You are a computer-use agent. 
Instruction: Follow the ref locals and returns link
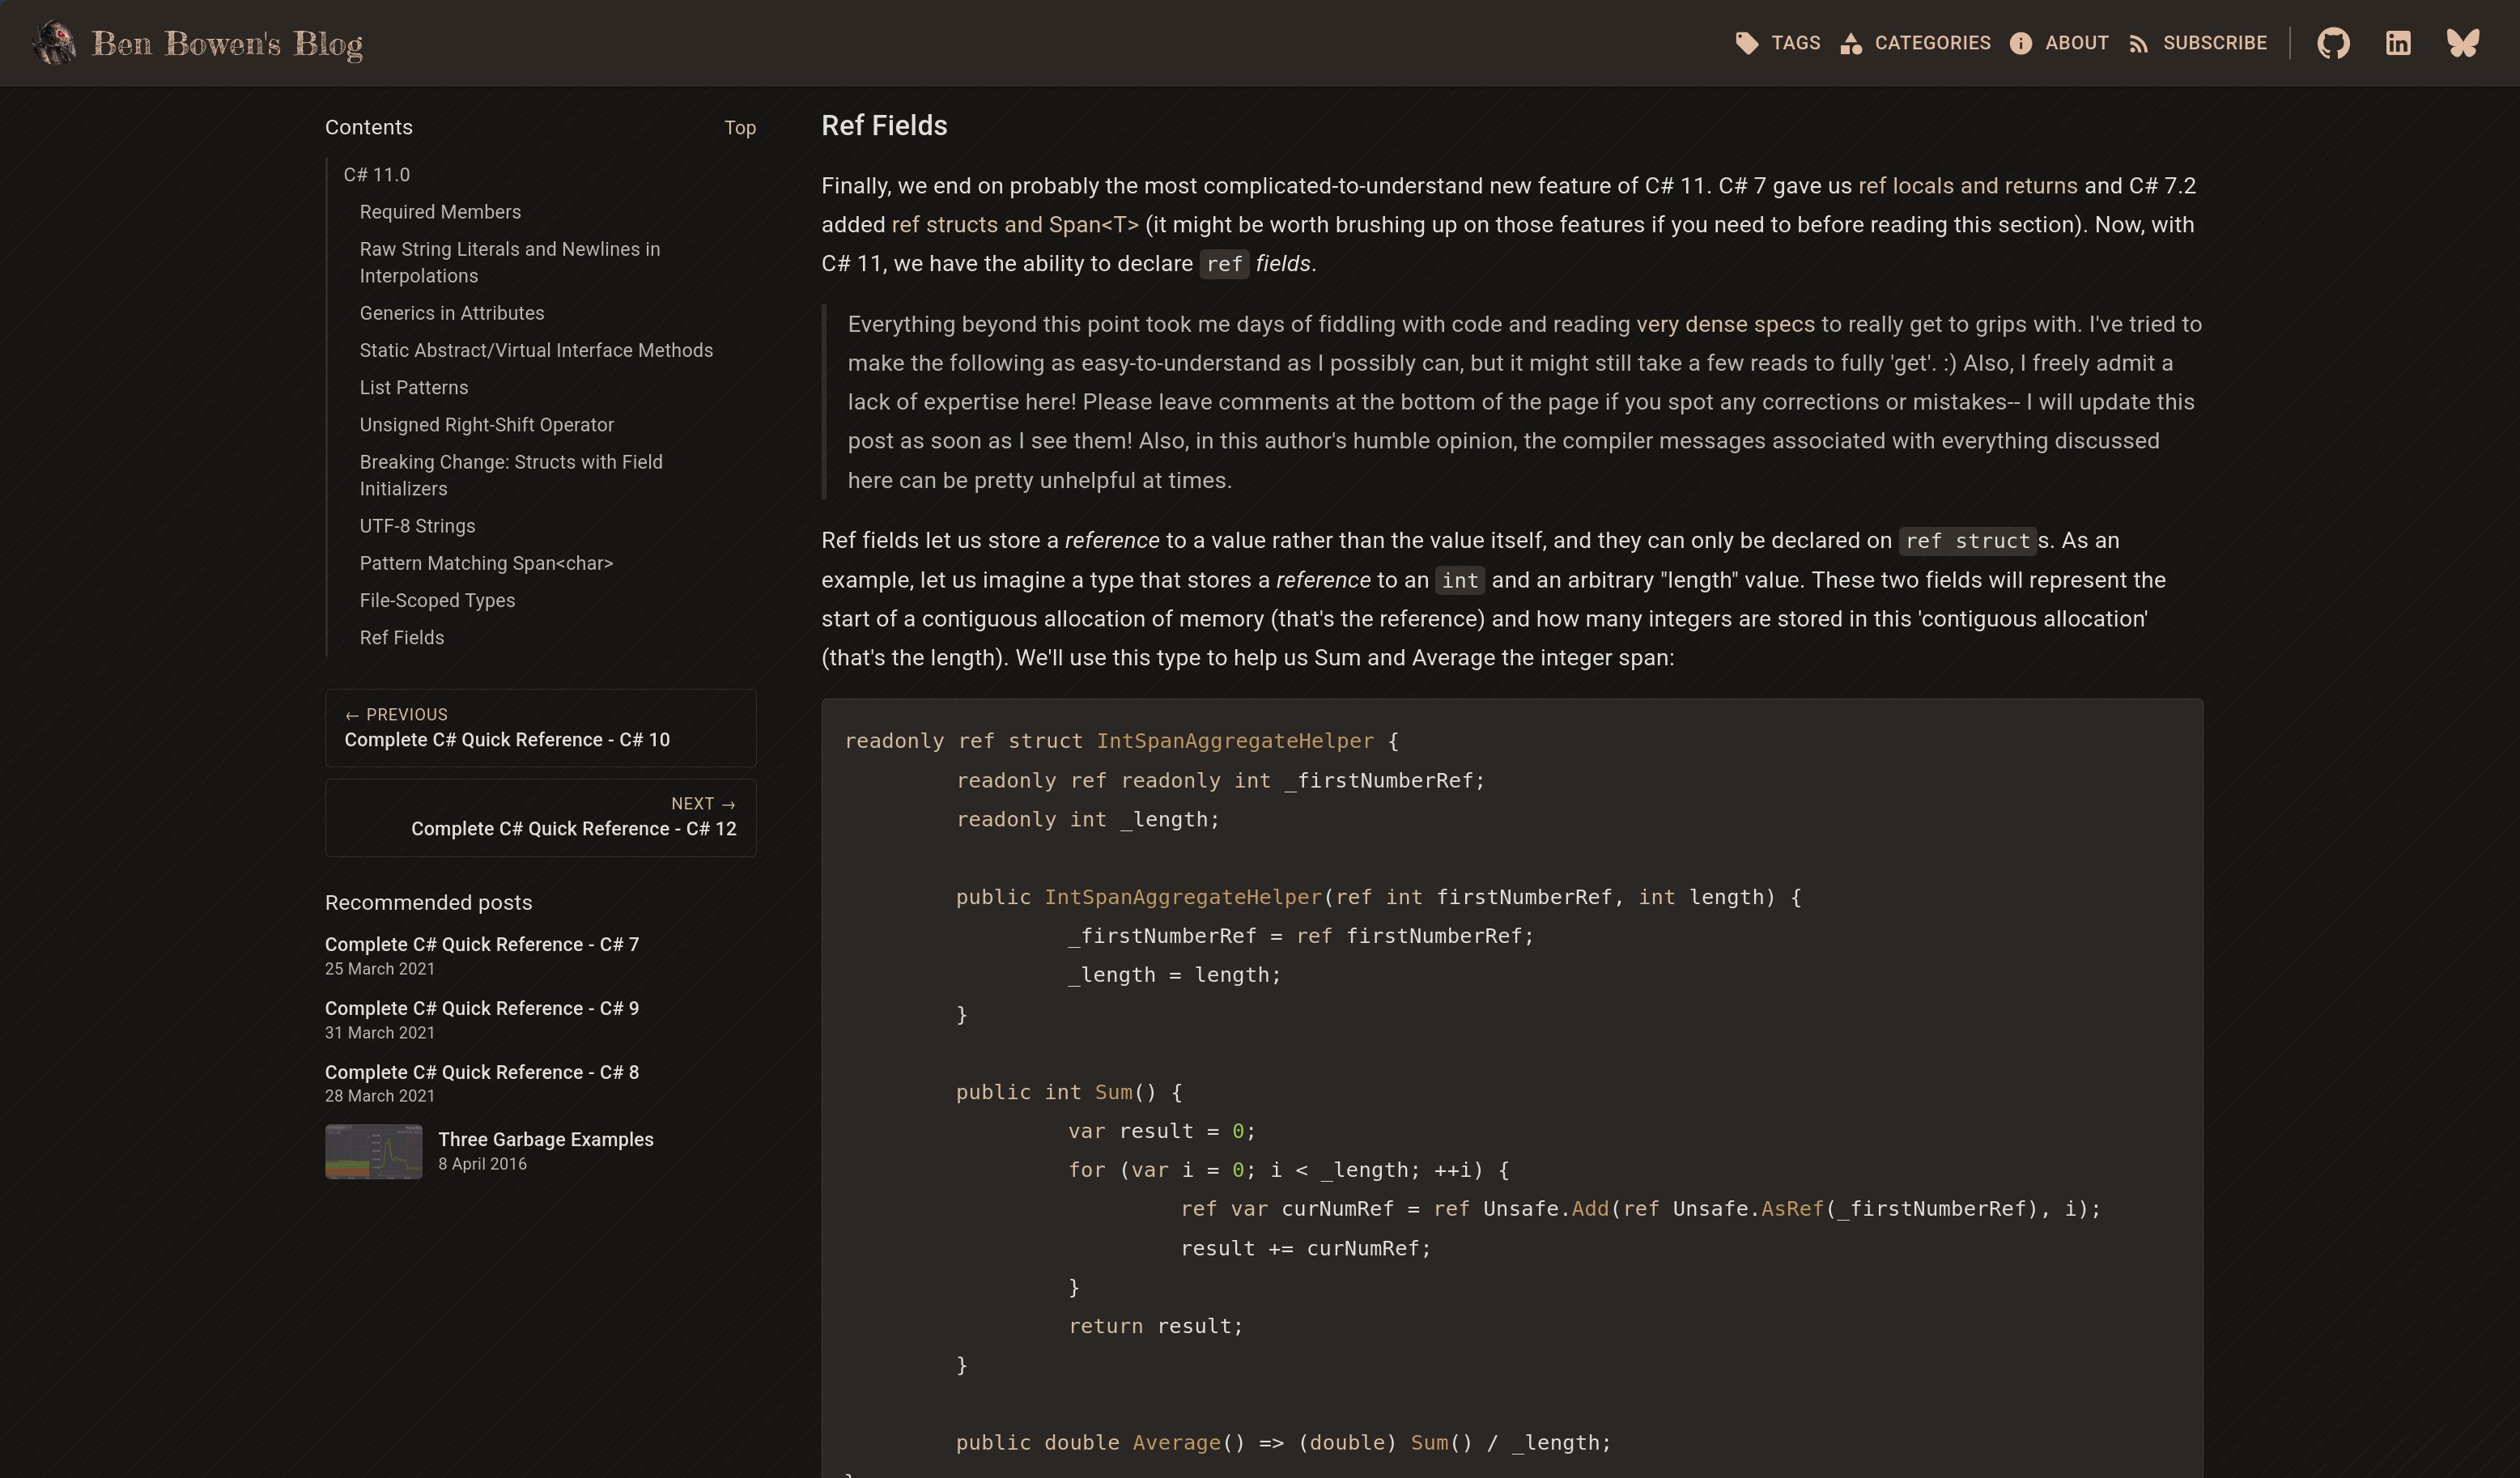click(x=1968, y=186)
